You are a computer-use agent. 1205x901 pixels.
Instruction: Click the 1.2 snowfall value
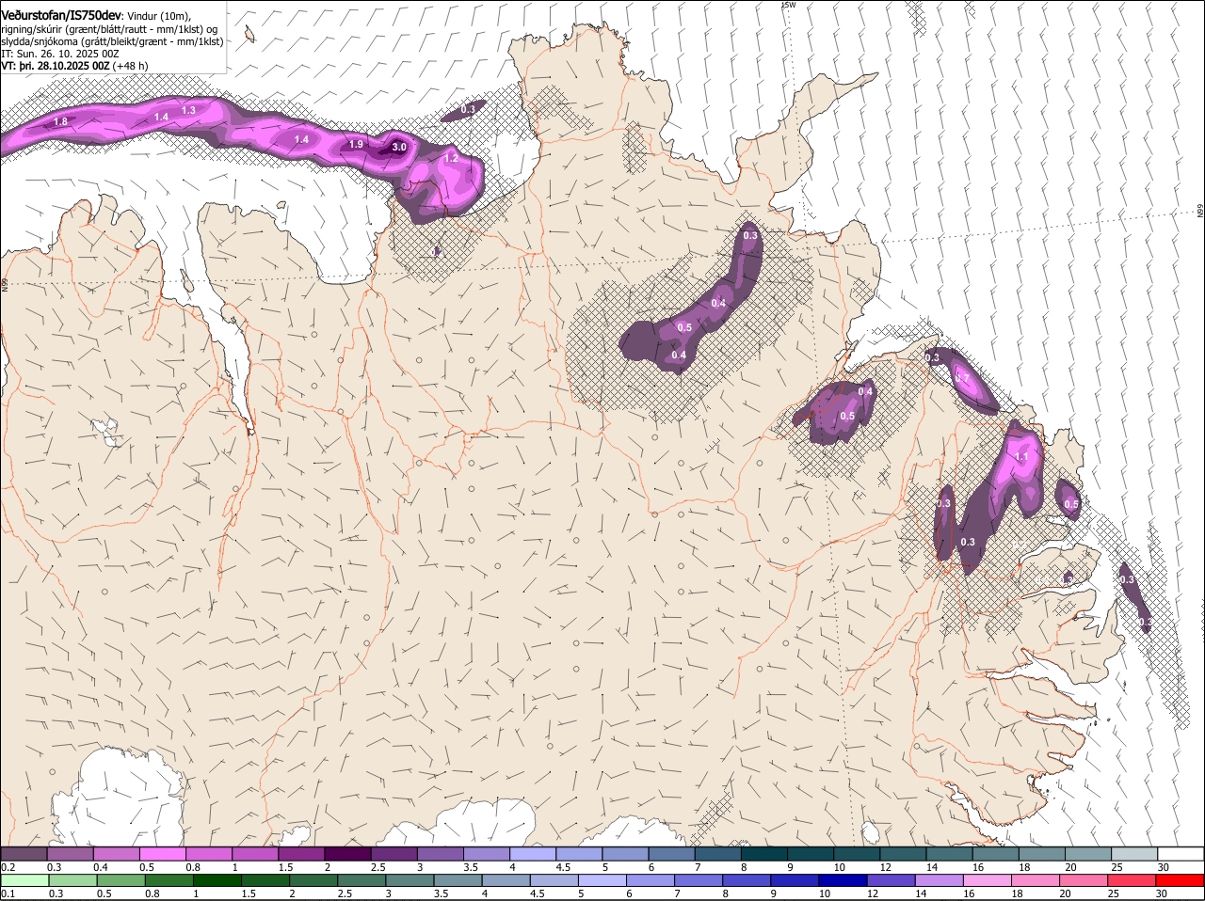tap(451, 158)
